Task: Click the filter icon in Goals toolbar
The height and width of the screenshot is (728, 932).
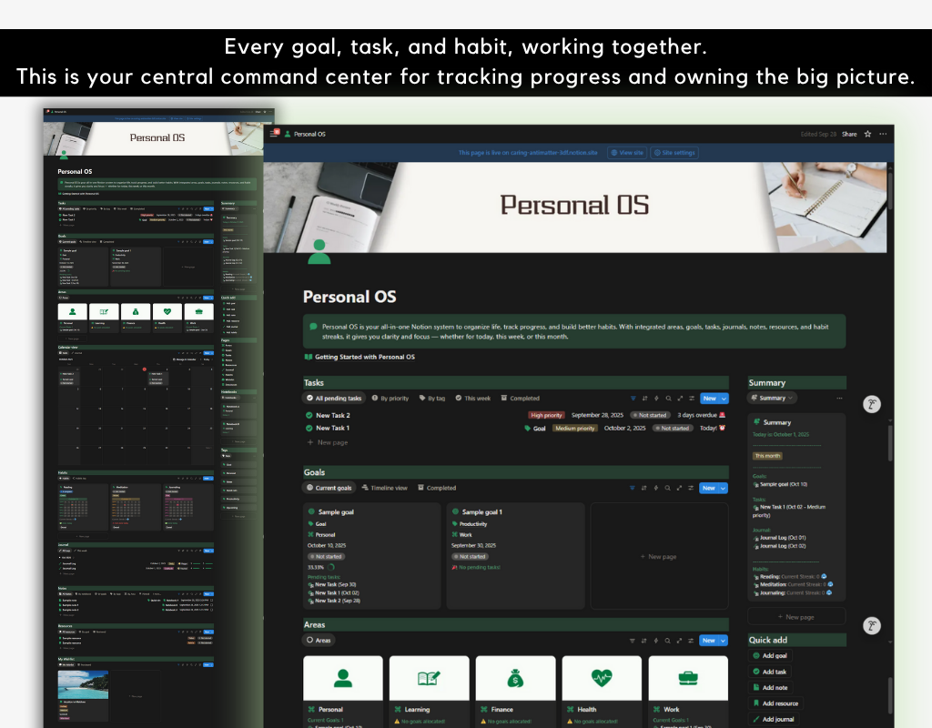Action: coord(632,489)
